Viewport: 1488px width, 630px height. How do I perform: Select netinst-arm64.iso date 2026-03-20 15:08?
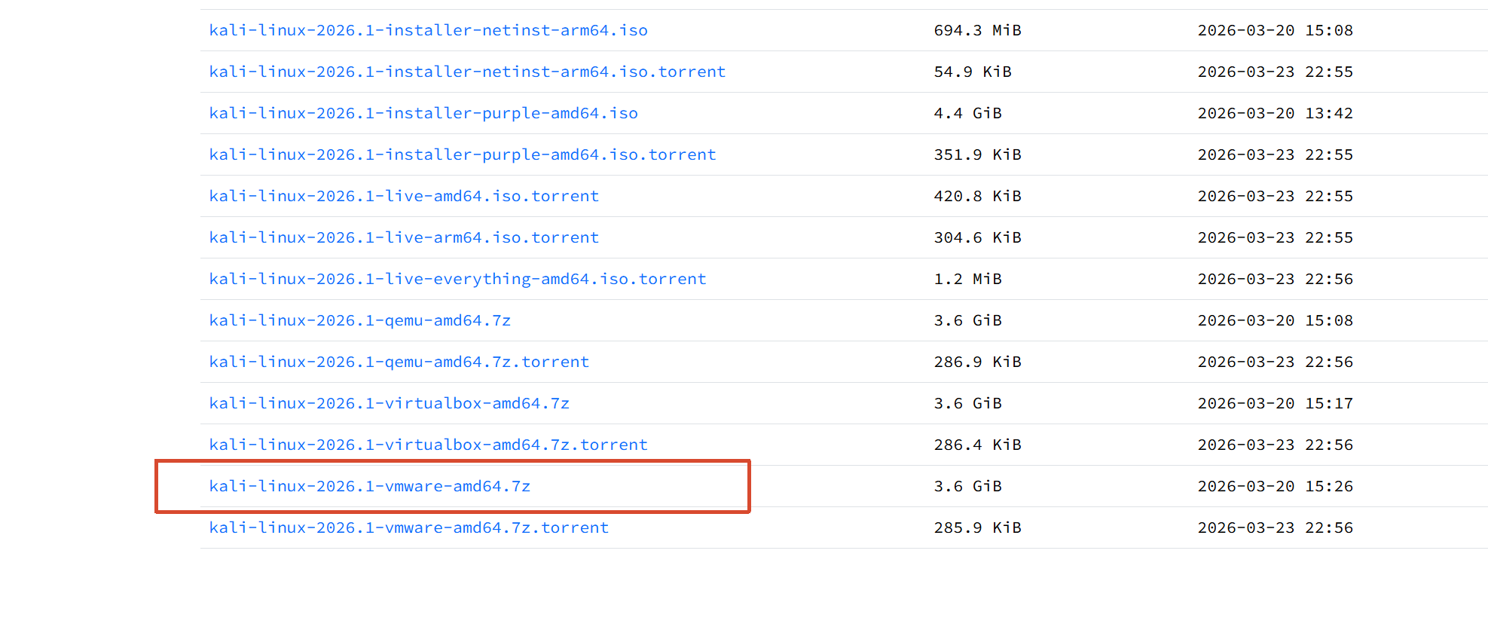pyautogui.click(x=1275, y=30)
